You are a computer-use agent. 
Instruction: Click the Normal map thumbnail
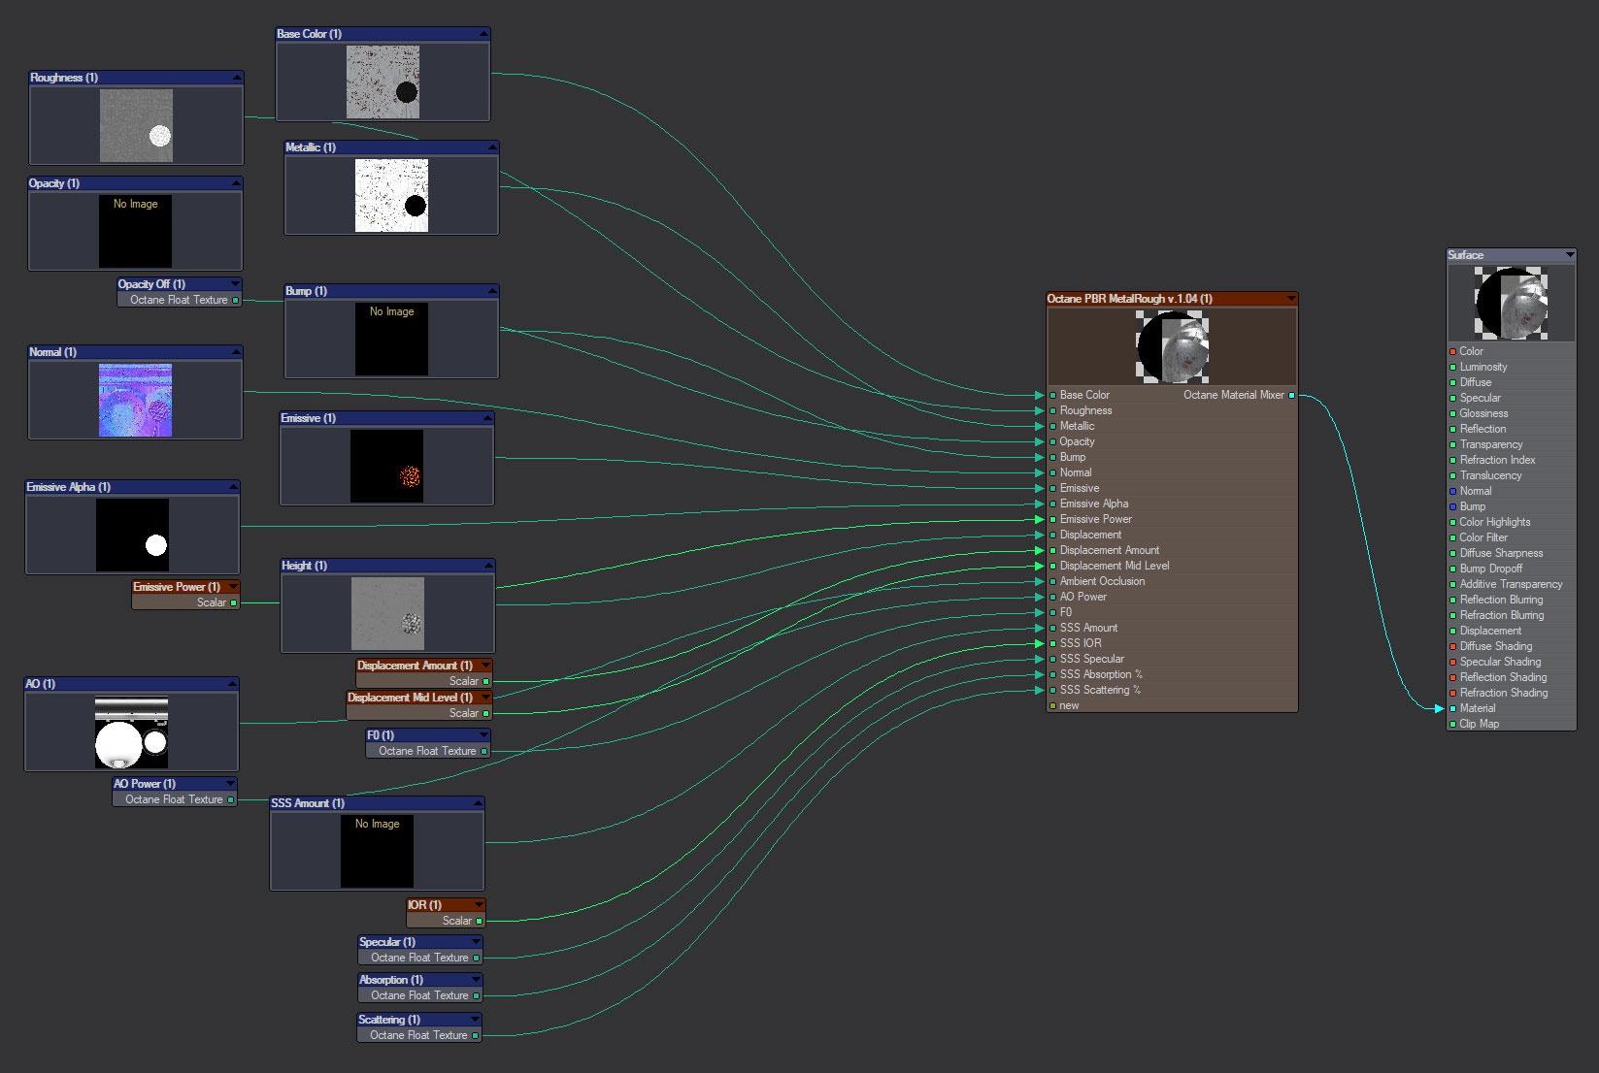(135, 400)
